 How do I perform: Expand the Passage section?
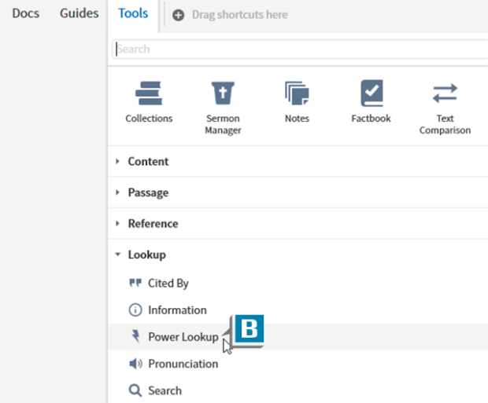[x=148, y=192]
